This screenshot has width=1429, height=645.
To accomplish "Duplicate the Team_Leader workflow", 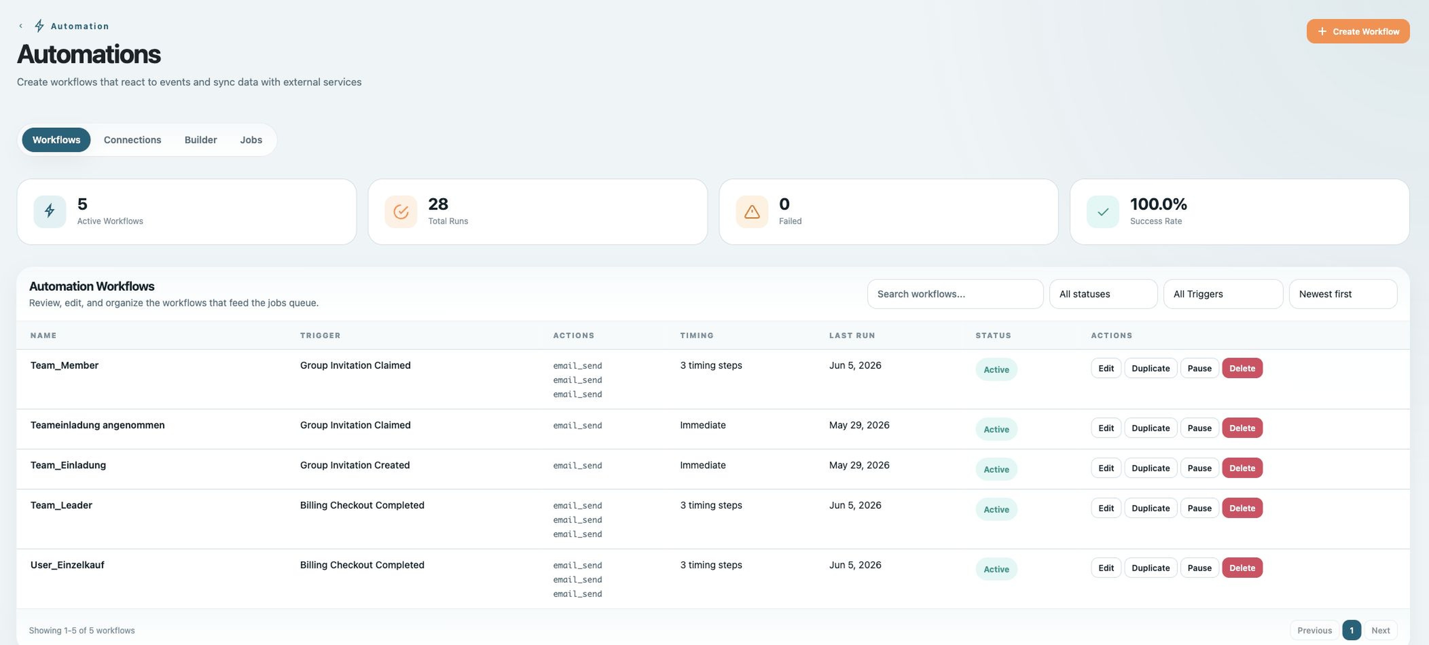I will 1151,508.
